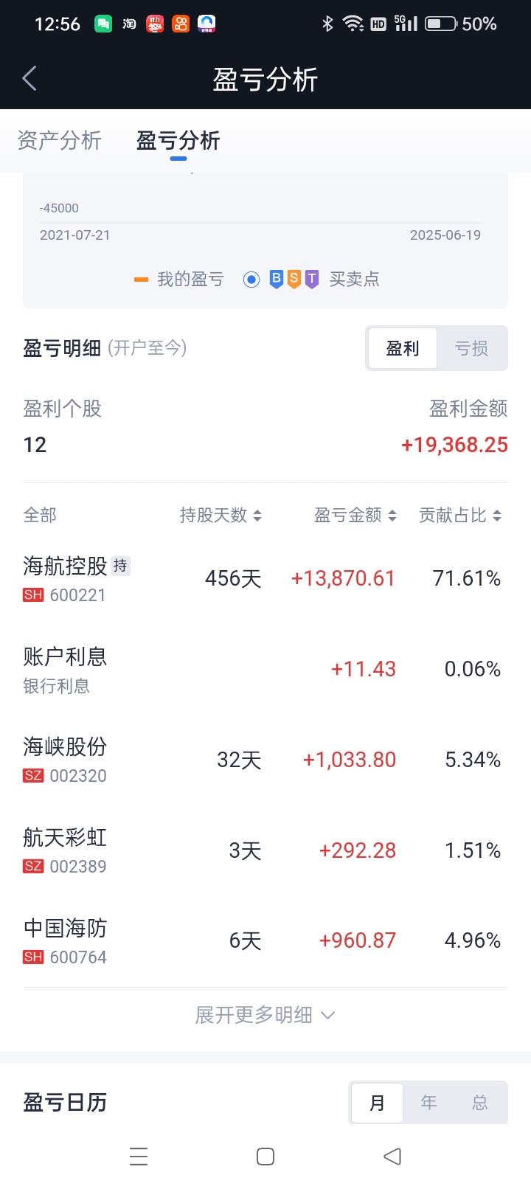Tap the Android home square icon
Screen dimensions: 531x1189
[x=265, y=1157]
